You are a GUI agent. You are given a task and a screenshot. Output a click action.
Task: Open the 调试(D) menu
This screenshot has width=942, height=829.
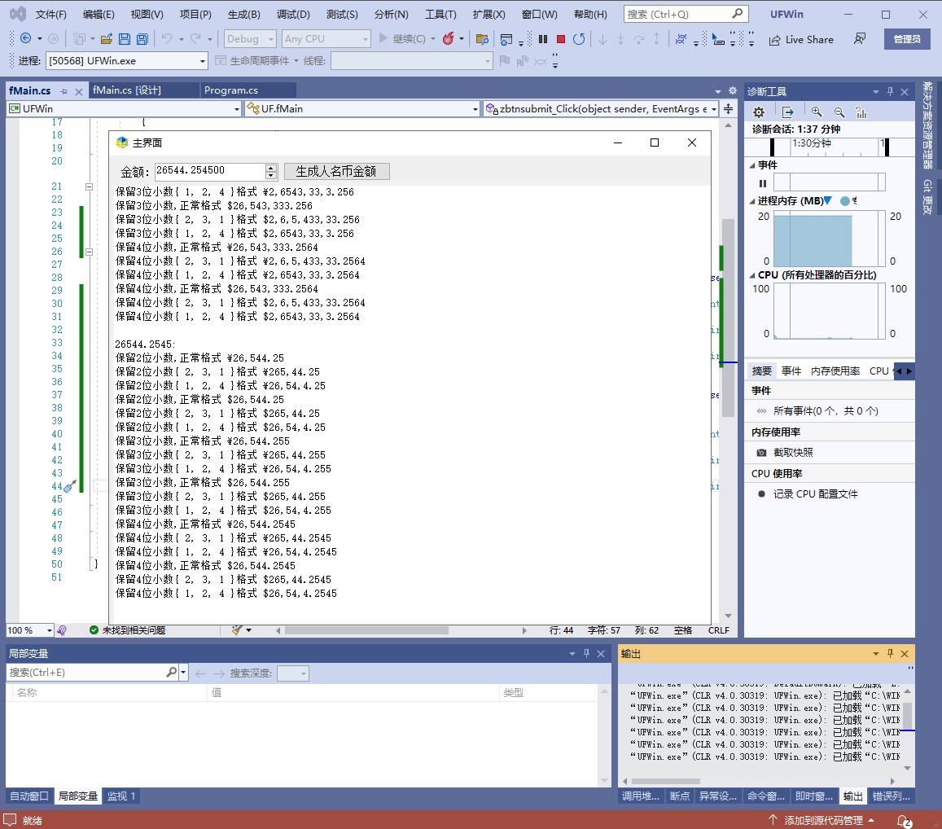(x=293, y=15)
